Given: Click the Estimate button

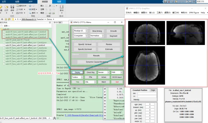Looking at the screenshot, I should pos(109,49).
